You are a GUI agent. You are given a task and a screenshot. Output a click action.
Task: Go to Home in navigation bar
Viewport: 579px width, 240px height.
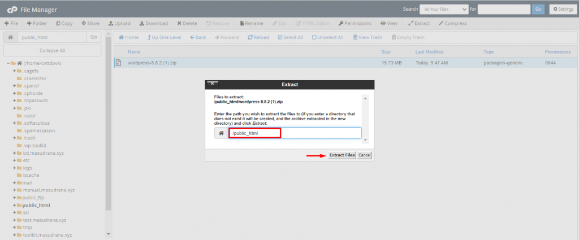click(x=128, y=37)
